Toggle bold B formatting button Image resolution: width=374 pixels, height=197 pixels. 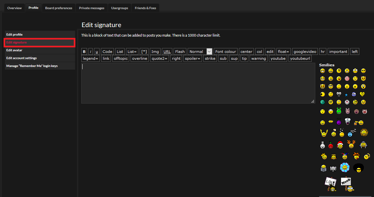(84, 52)
